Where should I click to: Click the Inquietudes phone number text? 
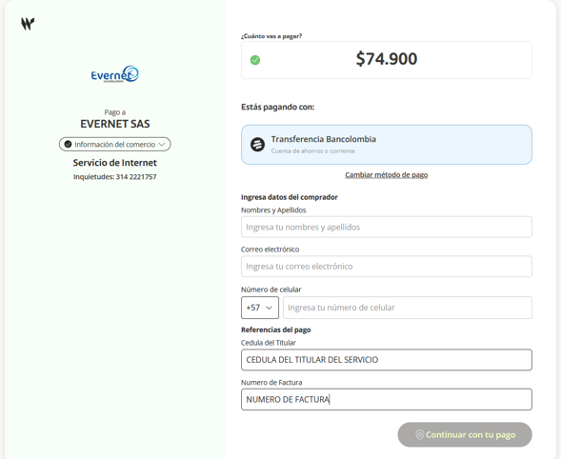[115, 177]
